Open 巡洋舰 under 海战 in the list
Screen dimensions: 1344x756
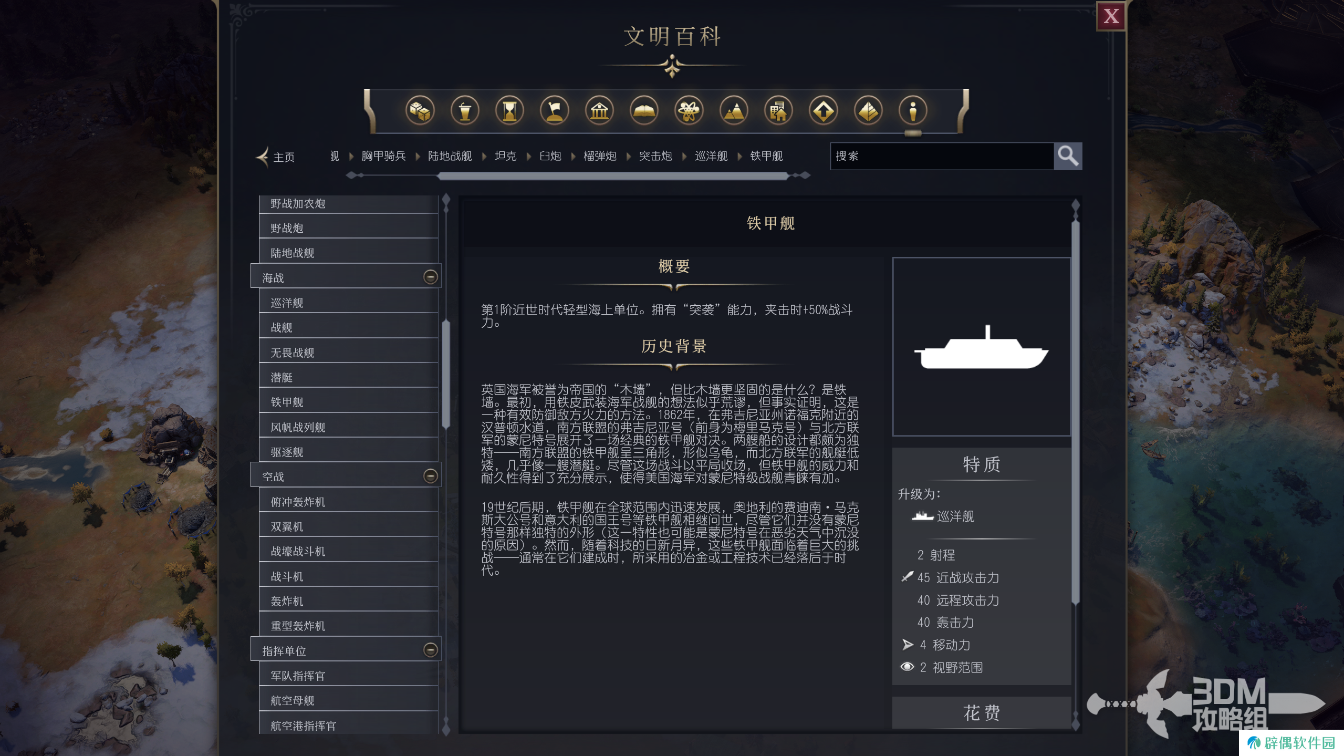[348, 303]
